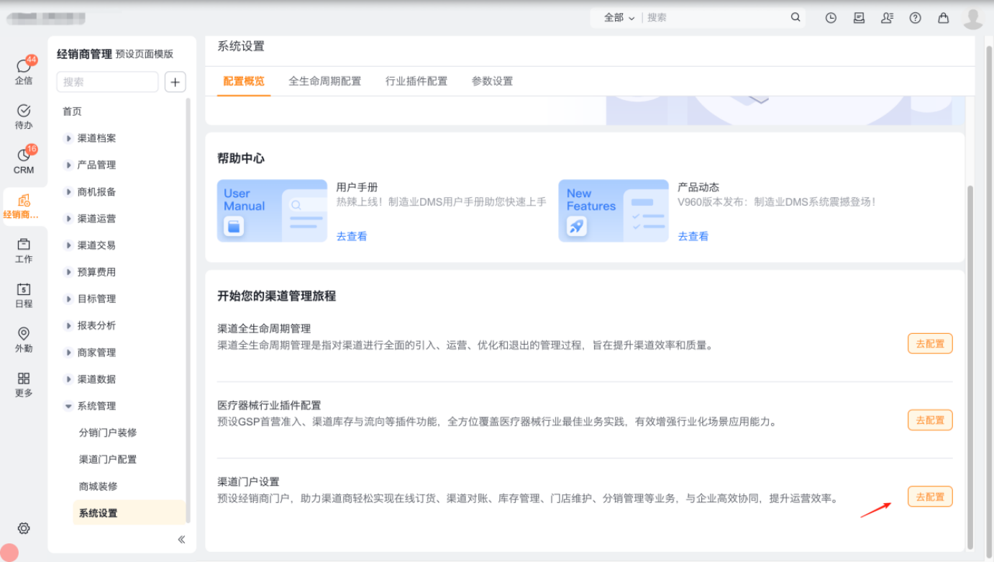Expand the 渠道数据 tree item
Image resolution: width=994 pixels, height=562 pixels.
(68, 379)
